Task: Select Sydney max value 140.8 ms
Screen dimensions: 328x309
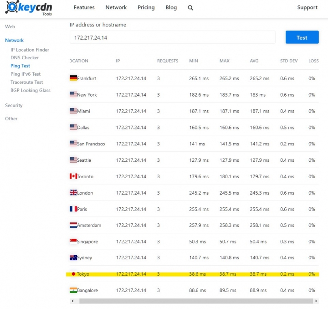Action: pos(229,258)
